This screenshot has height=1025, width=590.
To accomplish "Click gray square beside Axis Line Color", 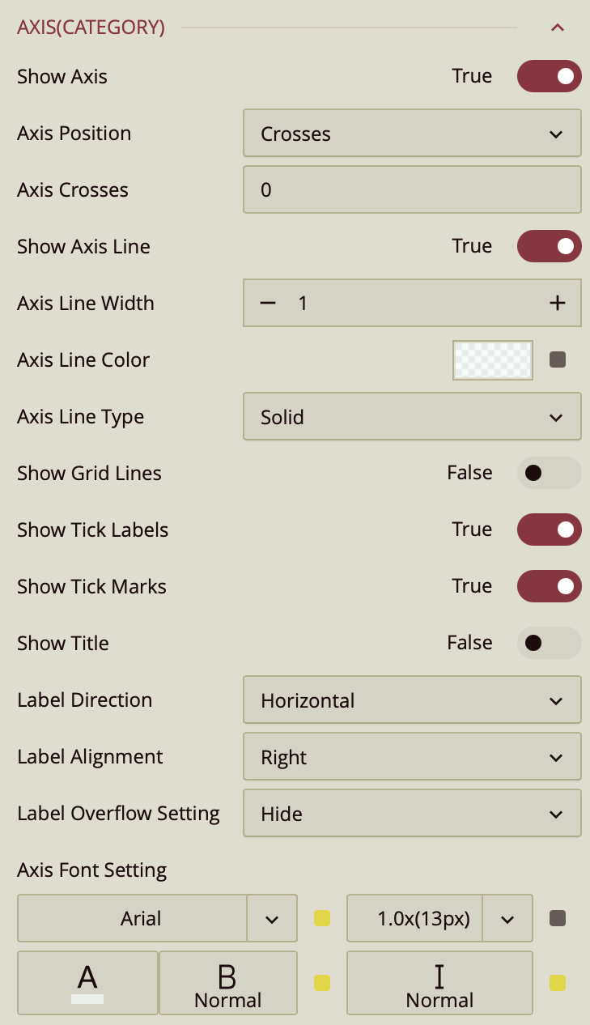I will [558, 359].
